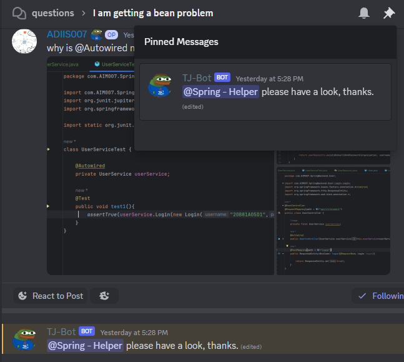Viewport: 404px width, 362px height.
Task: Click @Spring - Helper mention in bottom message
Action: click(85, 346)
